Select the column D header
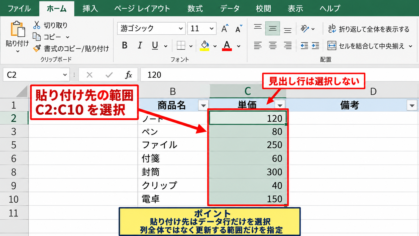Screen dimensions: 419x236 pos(373,92)
